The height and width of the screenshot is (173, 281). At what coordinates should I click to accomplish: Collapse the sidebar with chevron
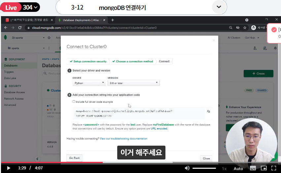click(37, 159)
